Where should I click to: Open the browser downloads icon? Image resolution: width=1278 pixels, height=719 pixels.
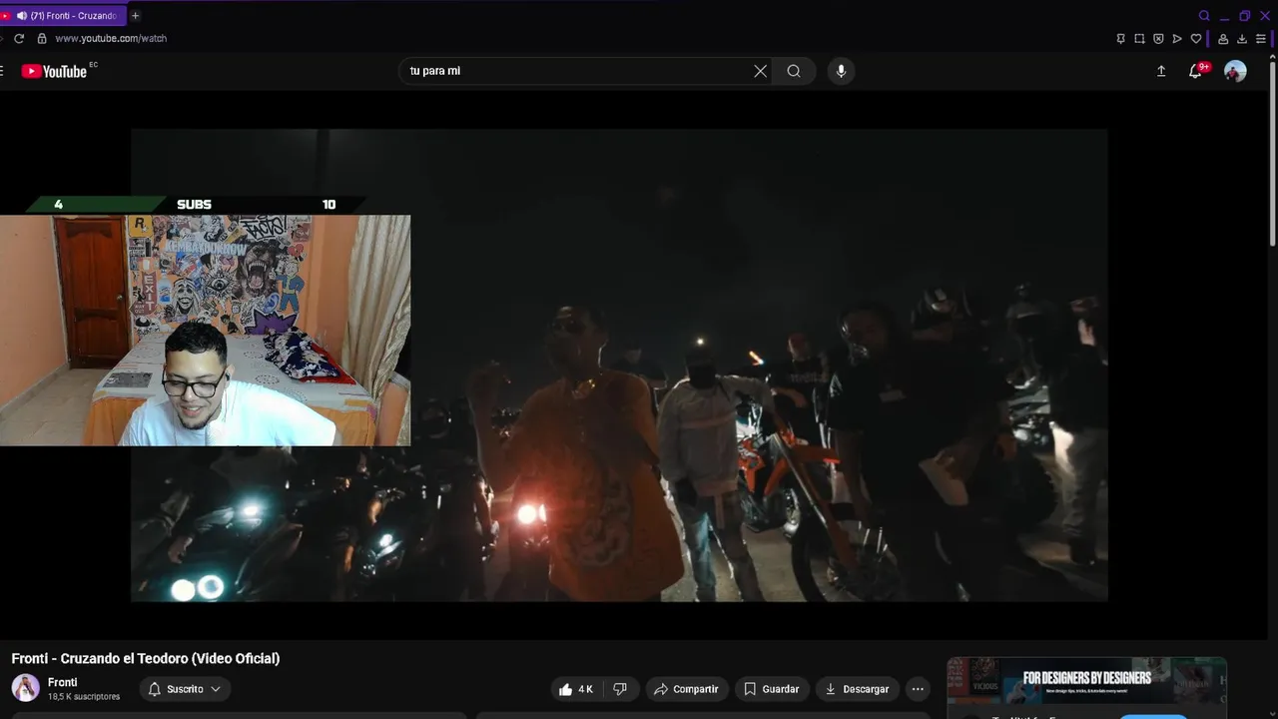[x=1242, y=39]
